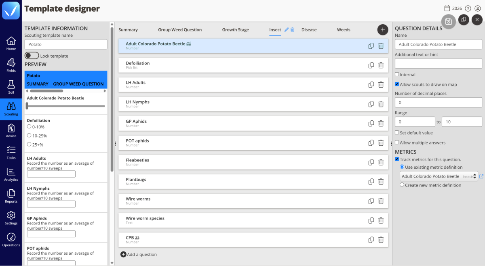Select Use existing metric definition radio
Viewport: 485px width, 266px height.
[x=402, y=167]
